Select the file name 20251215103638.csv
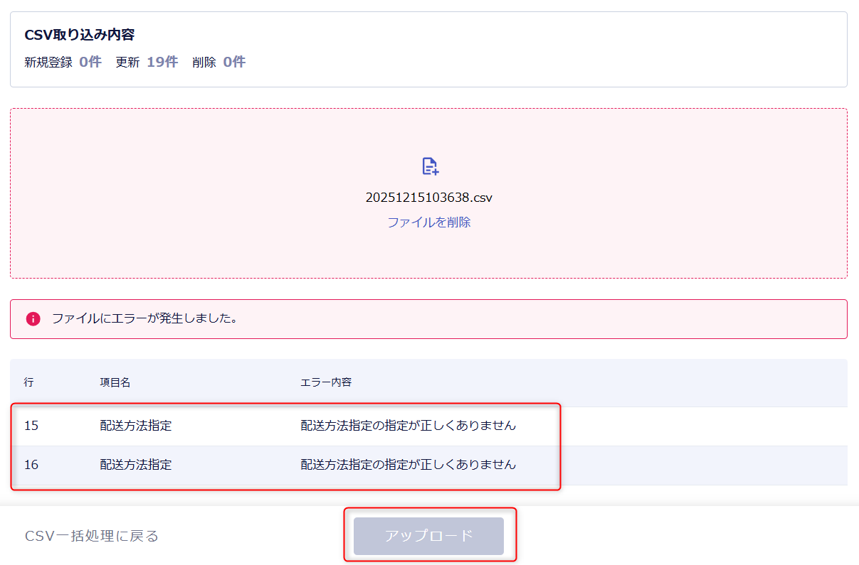This screenshot has width=859, height=565. [428, 198]
